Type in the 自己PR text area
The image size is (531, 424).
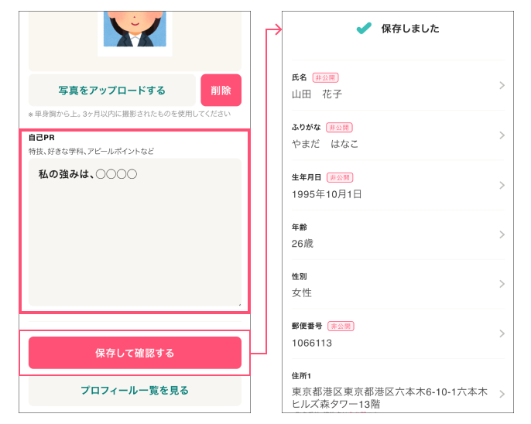pyautogui.click(x=135, y=232)
